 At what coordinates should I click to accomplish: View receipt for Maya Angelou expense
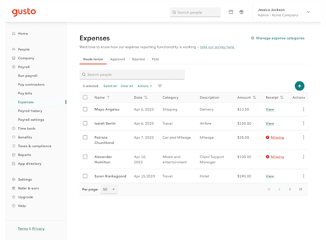(x=270, y=109)
